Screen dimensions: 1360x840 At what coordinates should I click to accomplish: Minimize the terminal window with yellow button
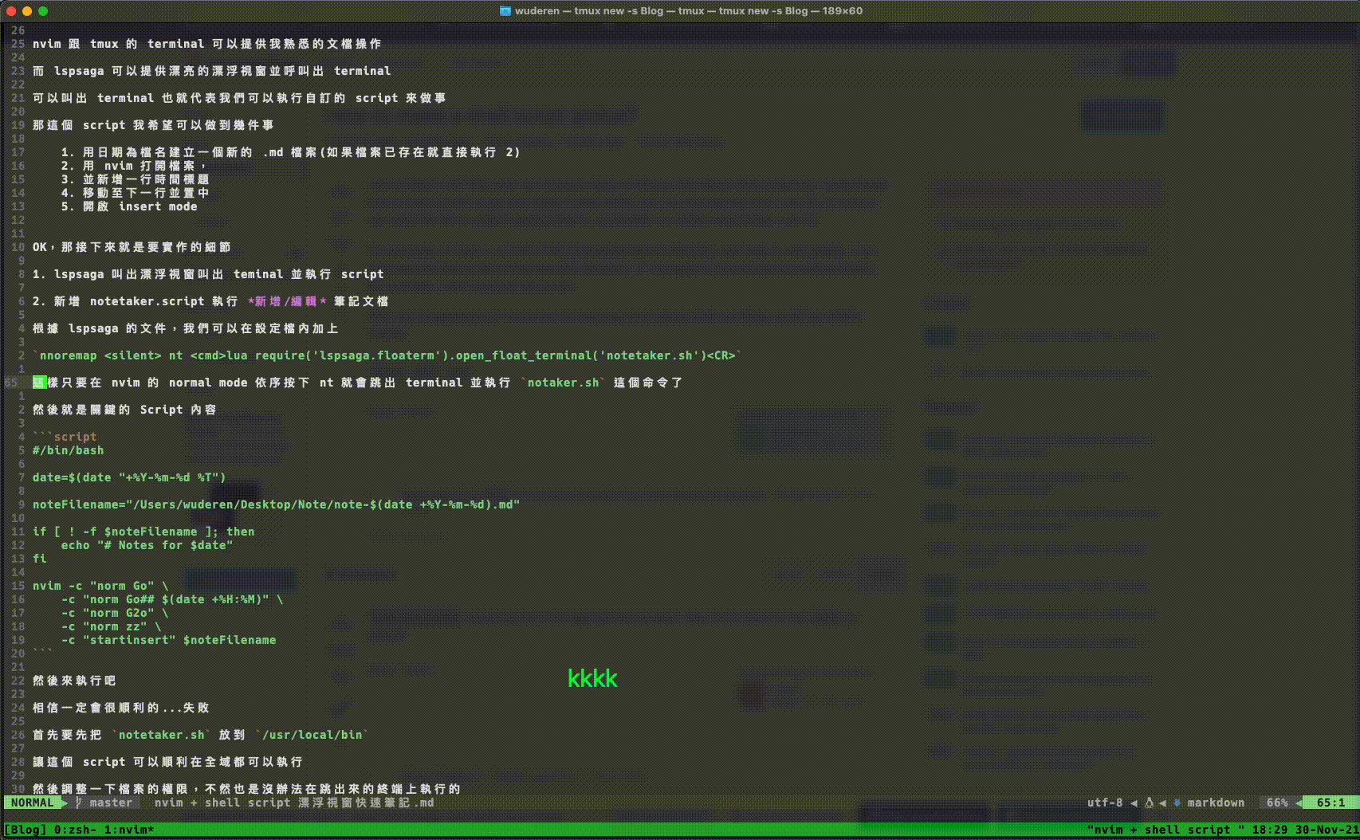26,11
